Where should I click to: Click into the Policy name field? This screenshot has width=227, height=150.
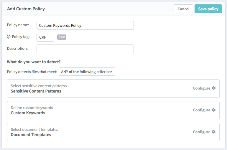pos(85,25)
